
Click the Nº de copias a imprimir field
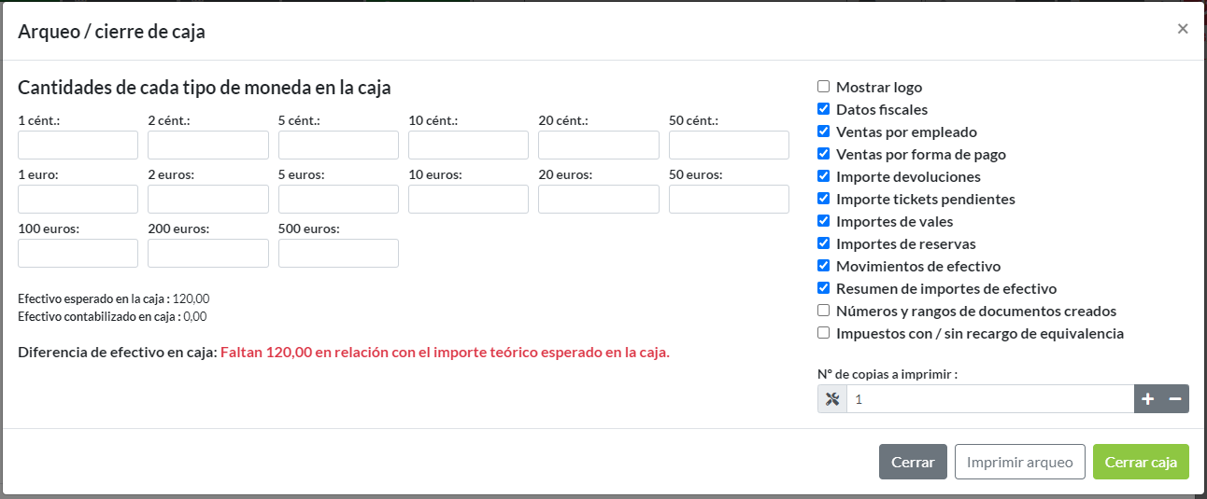coord(989,399)
